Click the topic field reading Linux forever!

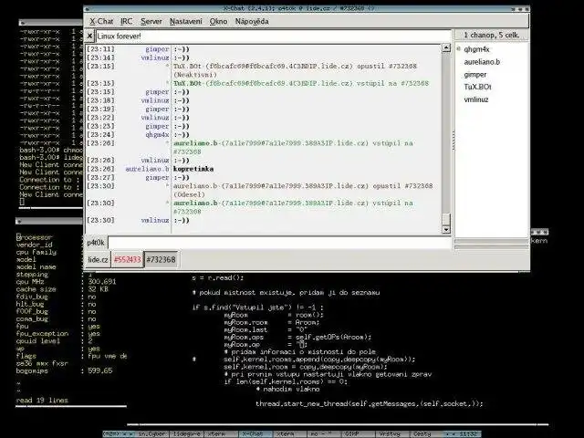(x=274, y=36)
